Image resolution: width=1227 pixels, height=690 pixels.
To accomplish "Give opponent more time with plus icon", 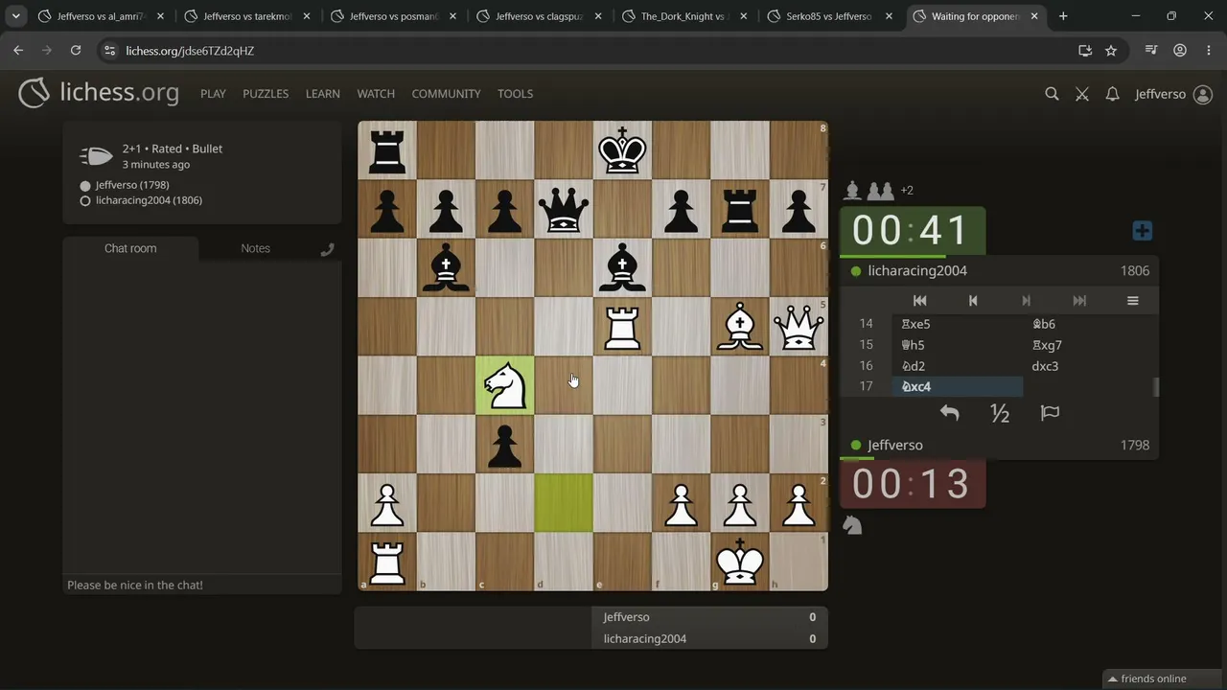I will point(1142,231).
